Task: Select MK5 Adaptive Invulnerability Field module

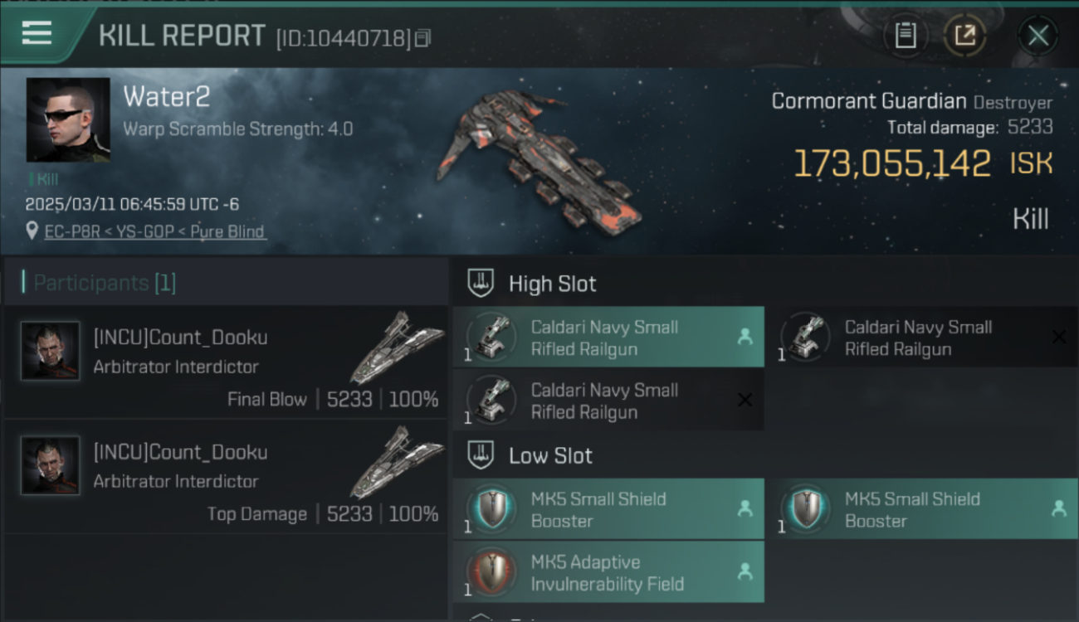Action: tap(608, 572)
